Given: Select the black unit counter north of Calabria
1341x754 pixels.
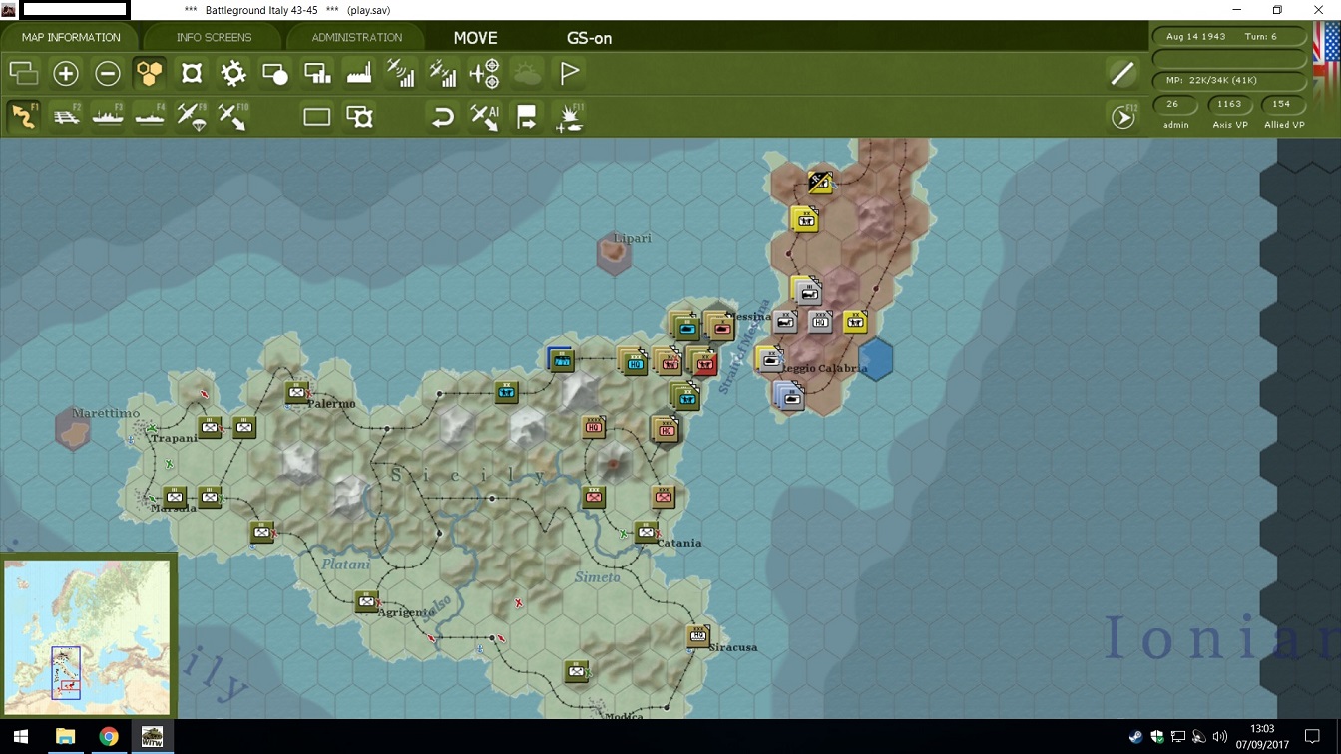Looking at the screenshot, I should tap(820, 182).
